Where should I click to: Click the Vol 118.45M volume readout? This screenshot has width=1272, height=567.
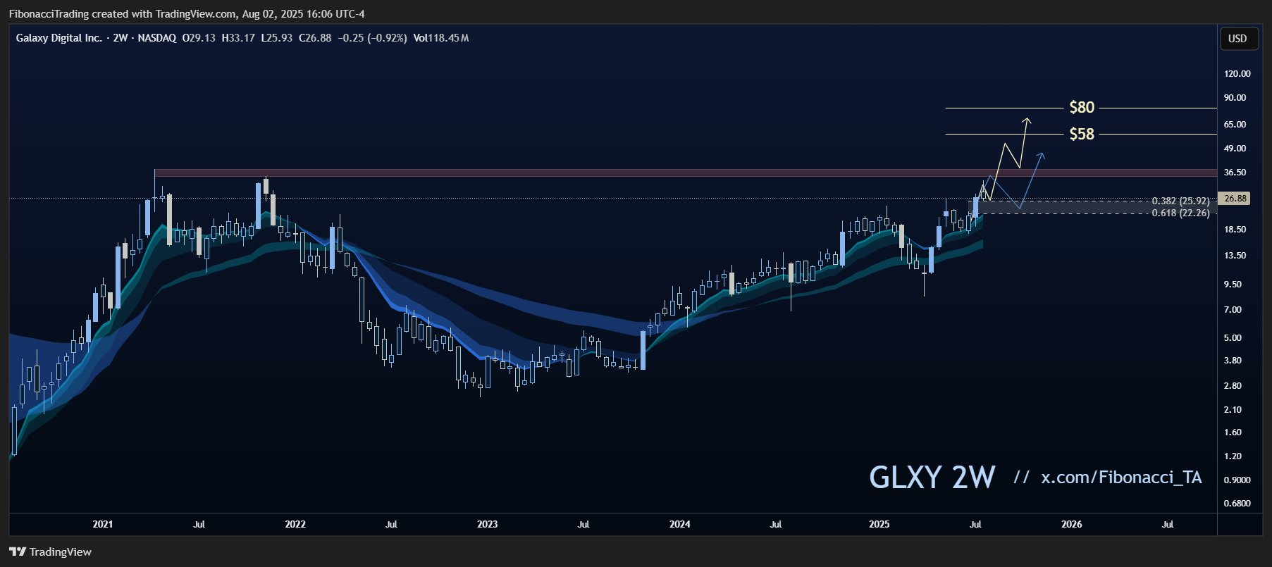pyautogui.click(x=441, y=38)
